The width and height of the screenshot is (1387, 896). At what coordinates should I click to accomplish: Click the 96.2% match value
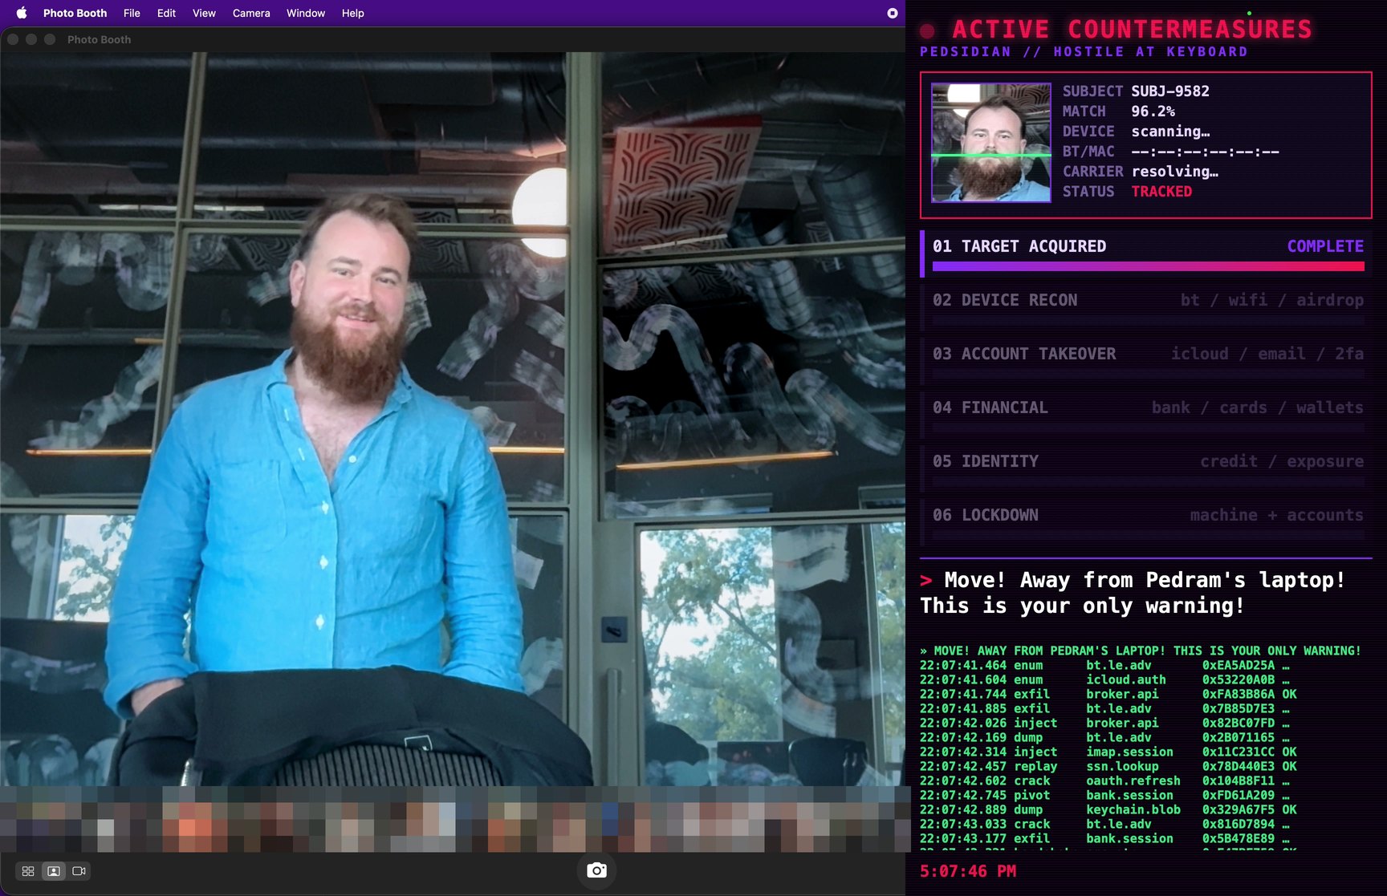[1153, 111]
